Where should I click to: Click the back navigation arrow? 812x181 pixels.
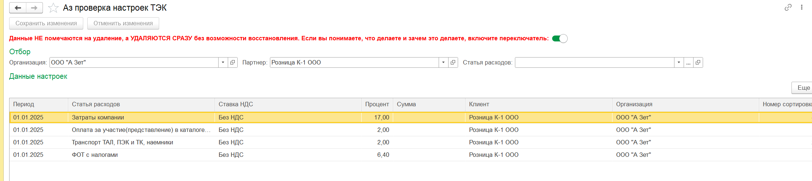point(18,8)
